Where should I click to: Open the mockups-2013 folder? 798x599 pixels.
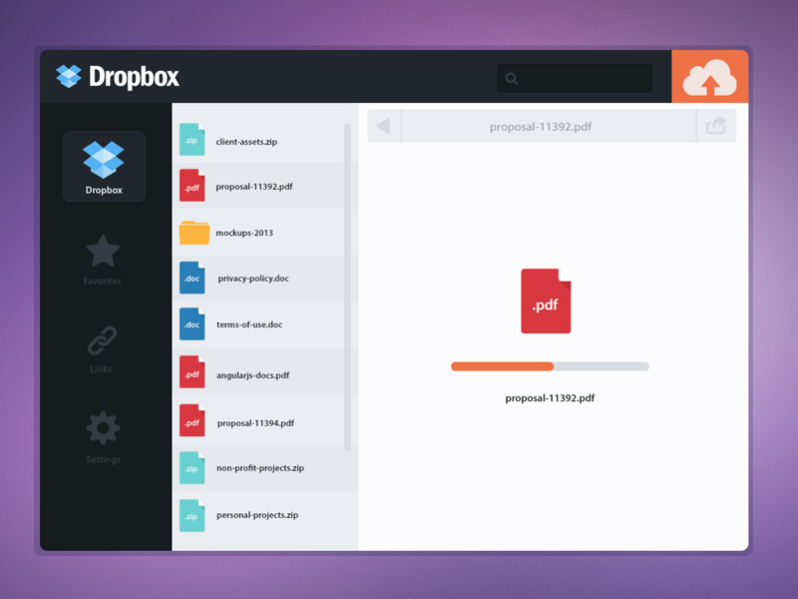pos(244,233)
